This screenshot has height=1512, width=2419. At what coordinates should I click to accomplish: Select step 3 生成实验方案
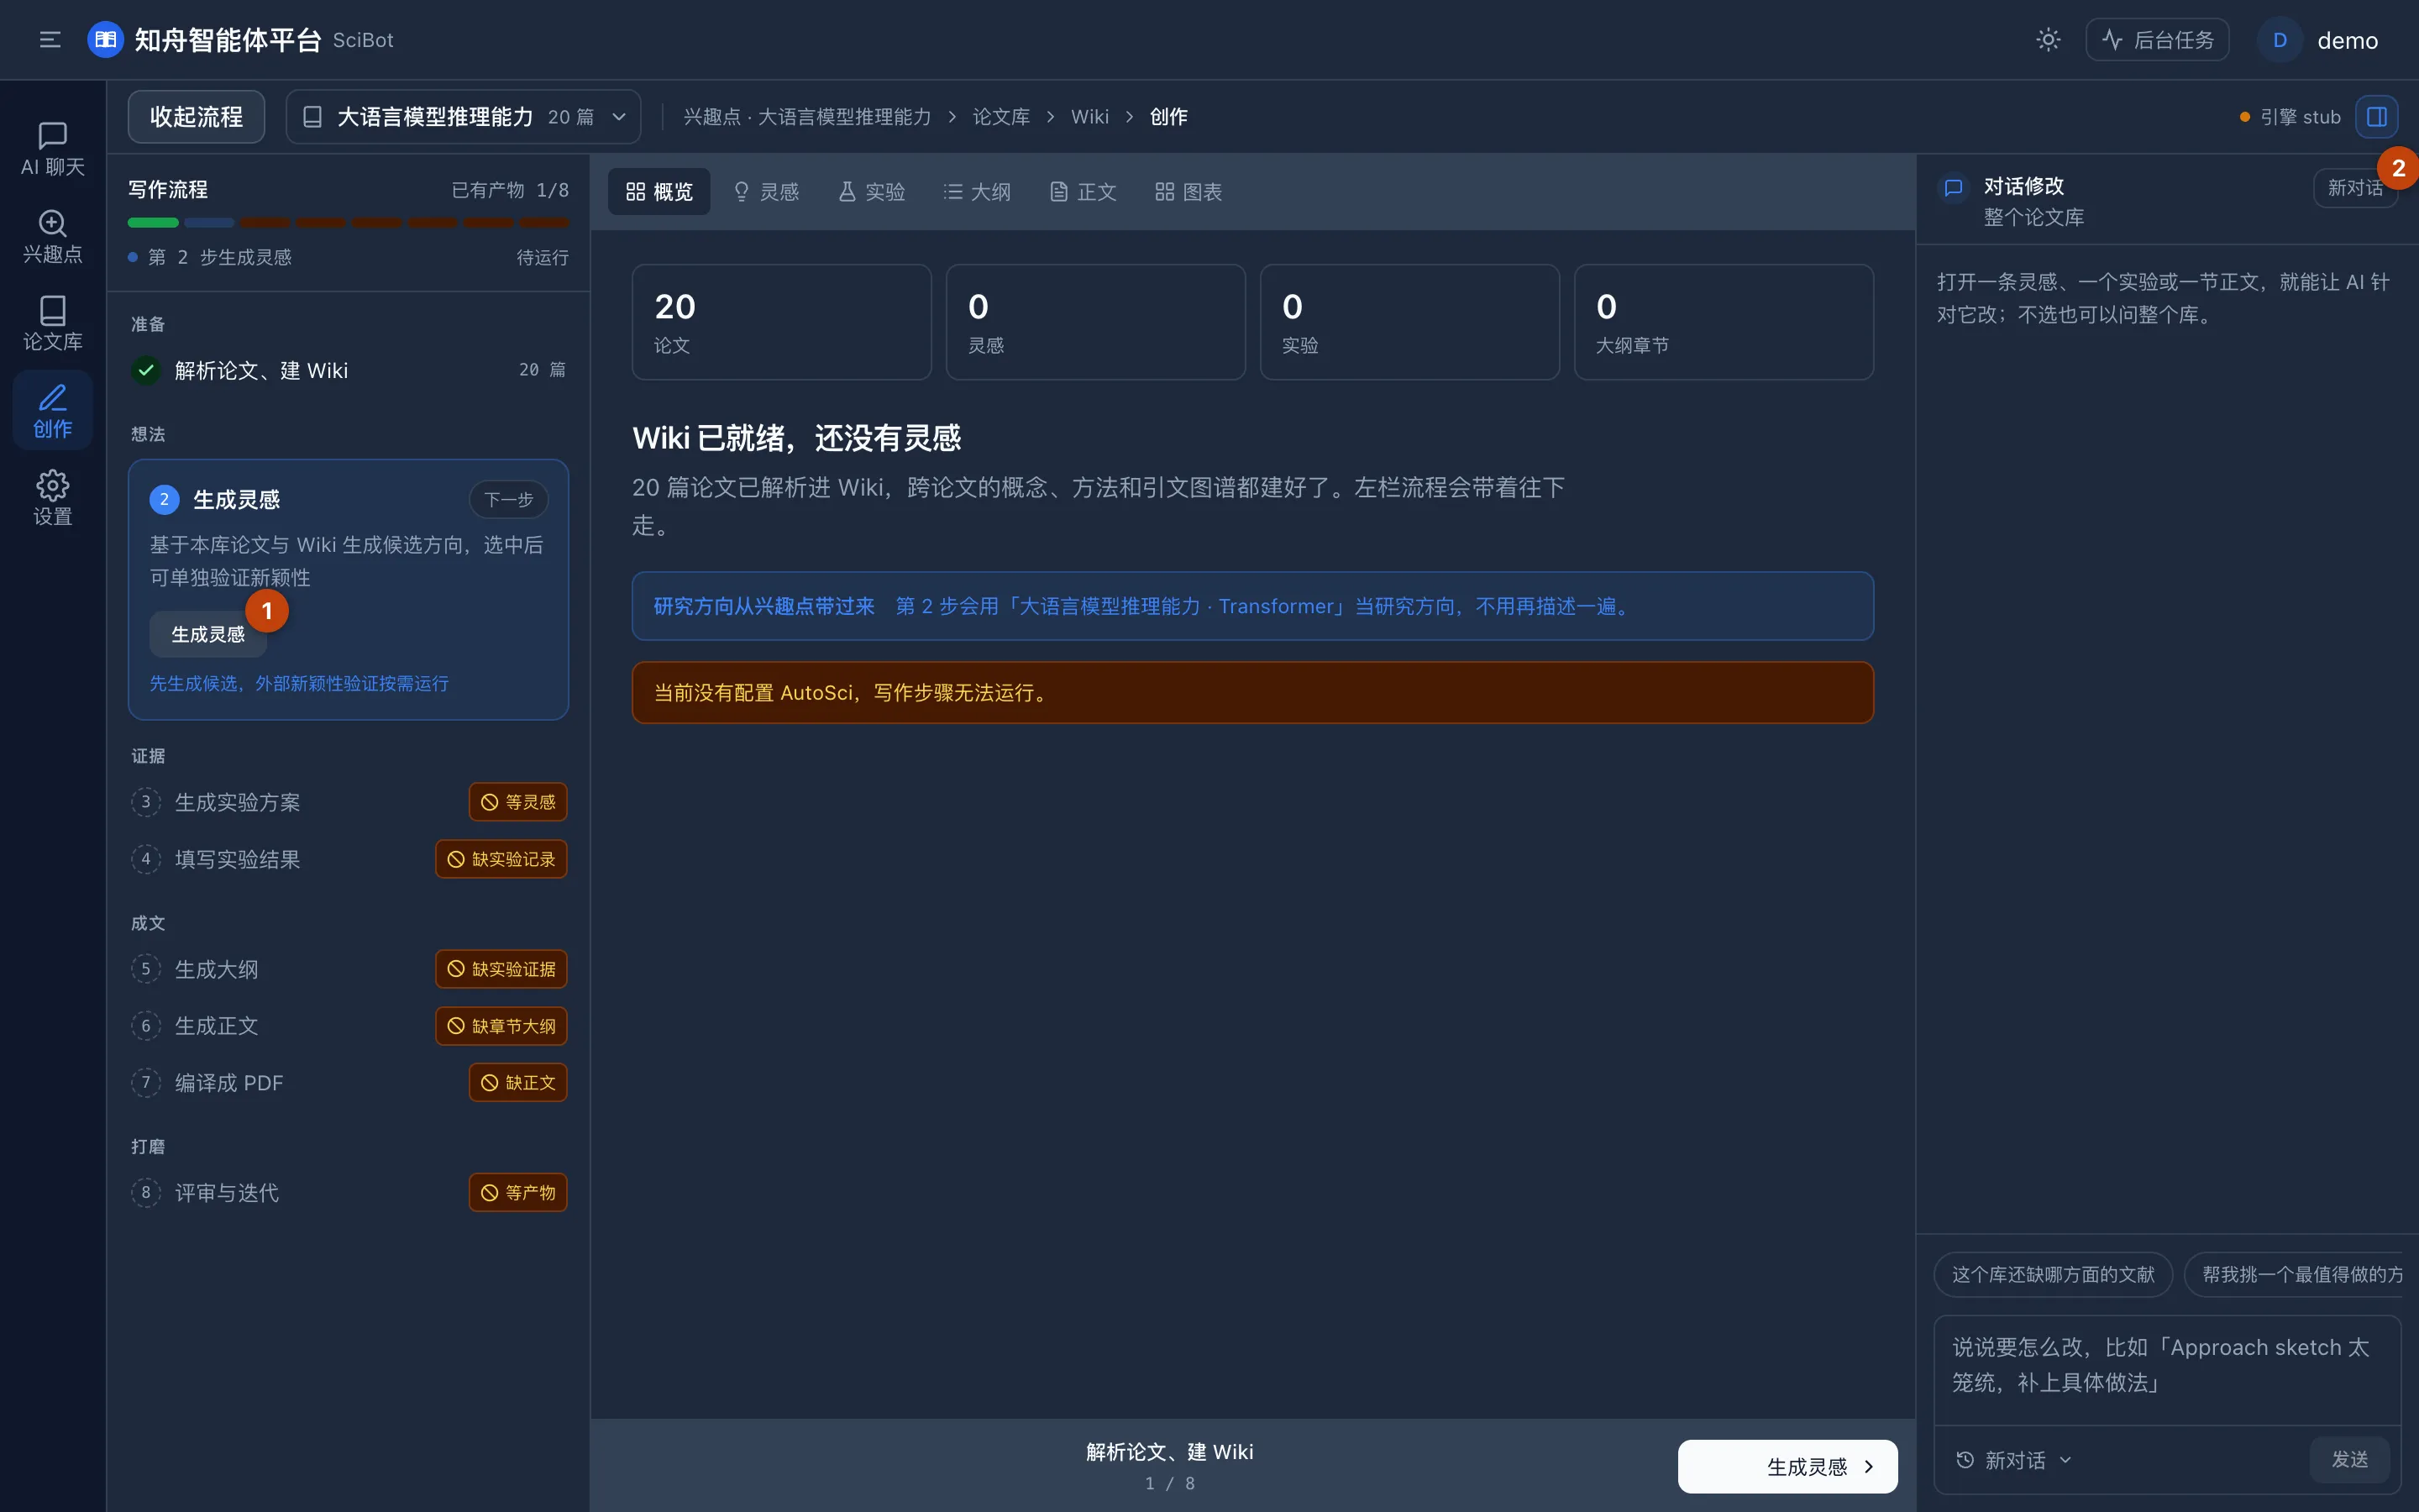pyautogui.click(x=348, y=802)
